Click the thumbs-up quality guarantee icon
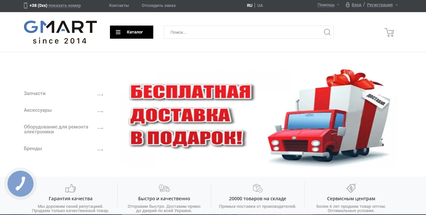Image resolution: width=426 pixels, height=215 pixels. coord(71,188)
